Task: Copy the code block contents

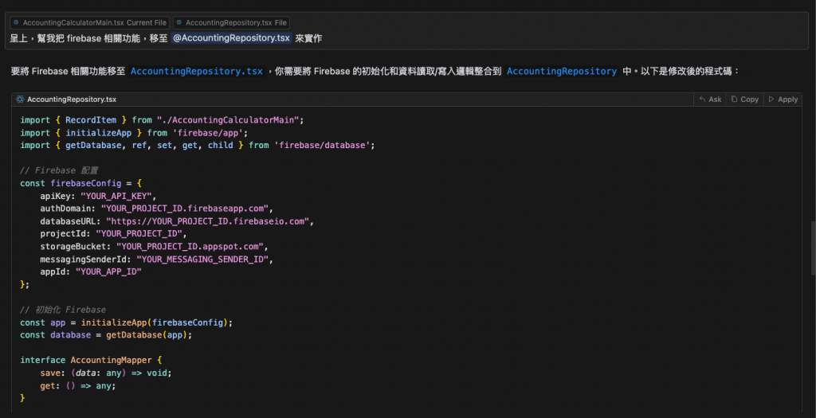Action: 745,100
